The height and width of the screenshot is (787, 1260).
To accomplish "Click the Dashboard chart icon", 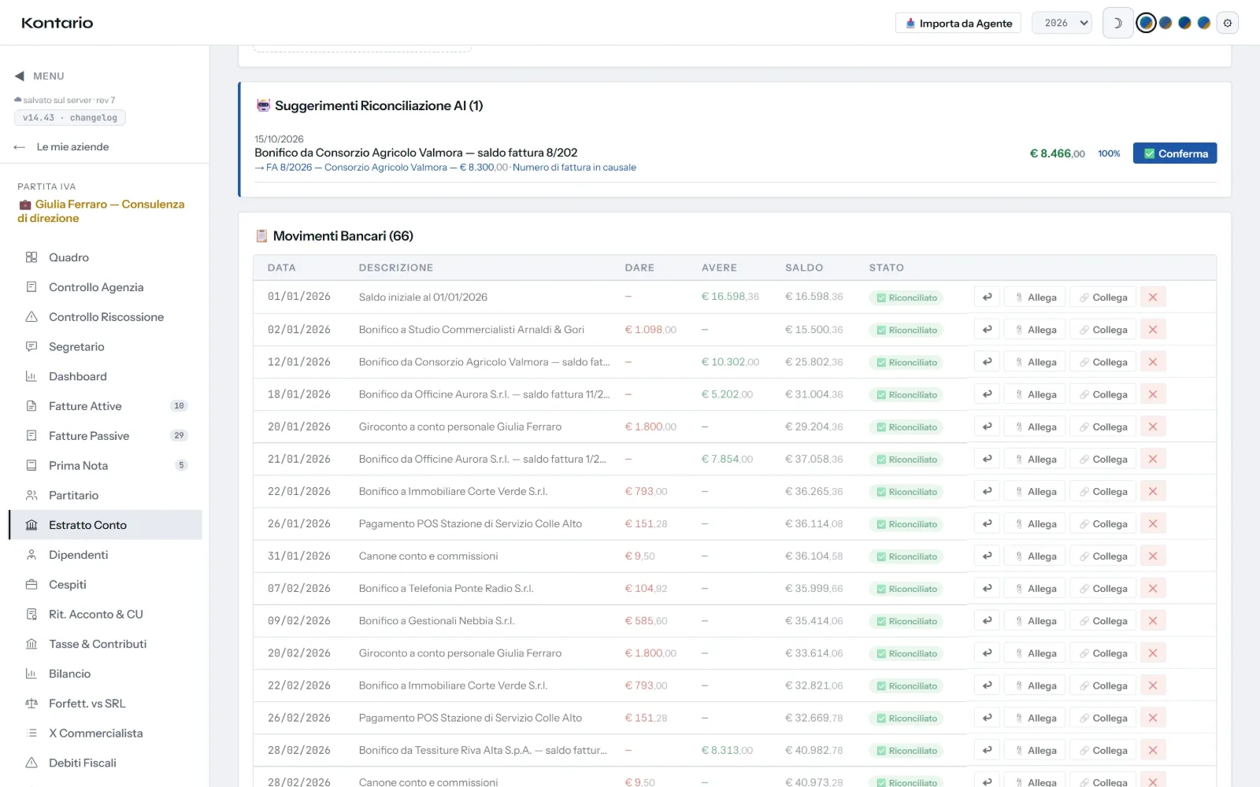I will click(x=31, y=376).
